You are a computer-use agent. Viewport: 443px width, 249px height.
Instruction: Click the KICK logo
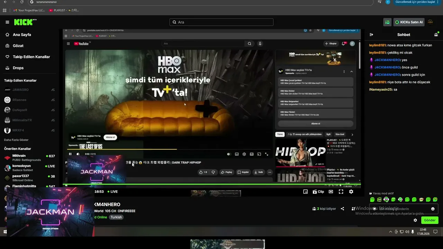click(25, 22)
